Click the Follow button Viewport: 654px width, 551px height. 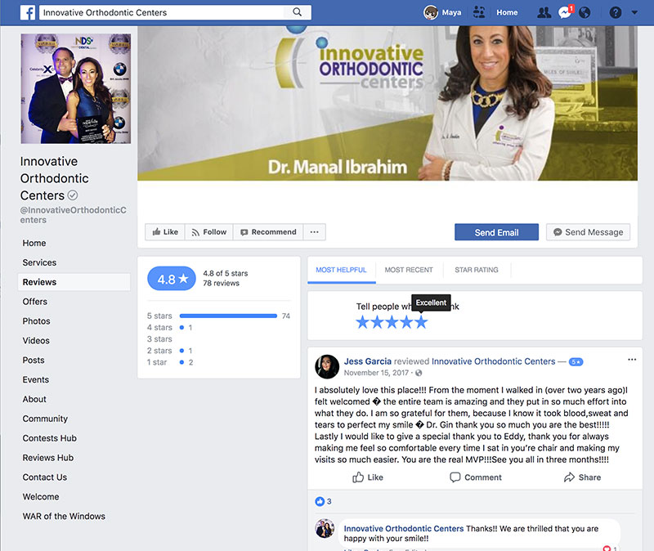209,232
